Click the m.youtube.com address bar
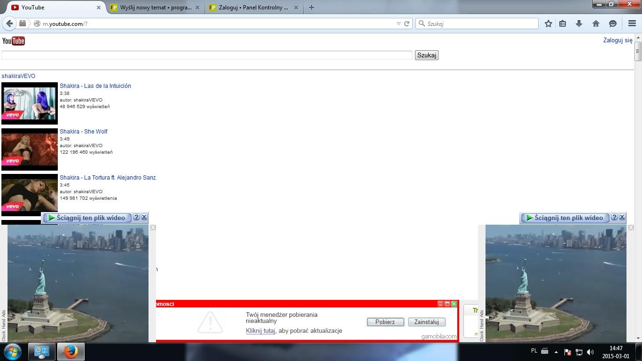642x361 pixels. (216, 24)
